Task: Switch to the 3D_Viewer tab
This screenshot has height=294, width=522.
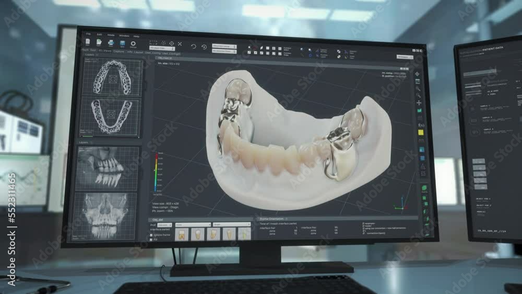Action: [x=105, y=51]
